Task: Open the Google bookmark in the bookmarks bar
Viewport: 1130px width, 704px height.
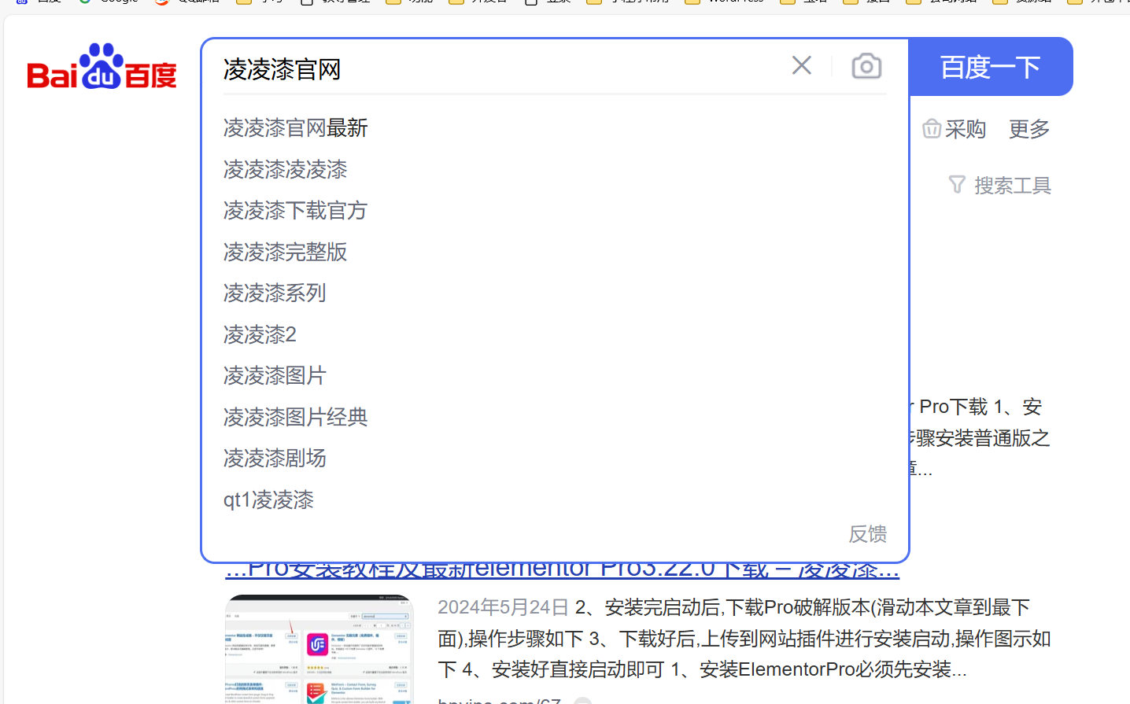Action: tap(106, 2)
